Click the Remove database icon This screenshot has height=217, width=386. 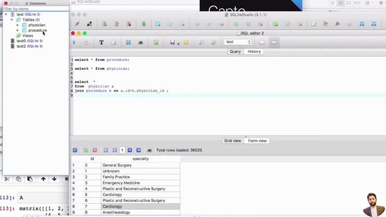pos(128,24)
